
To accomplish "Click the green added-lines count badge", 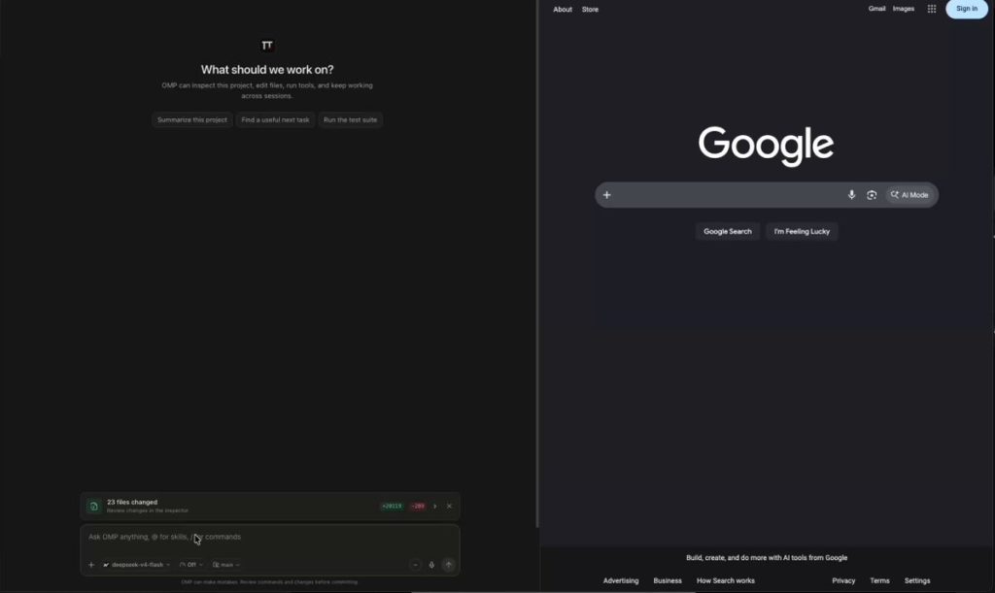I will (393, 507).
